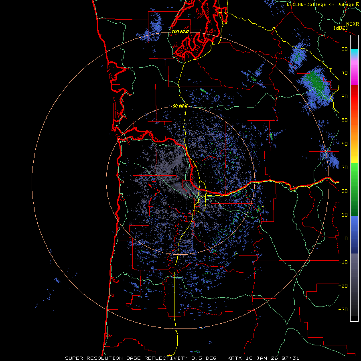Click the KRTX radar site identifier
Viewport: 361px width, 361px height.
click(235, 358)
